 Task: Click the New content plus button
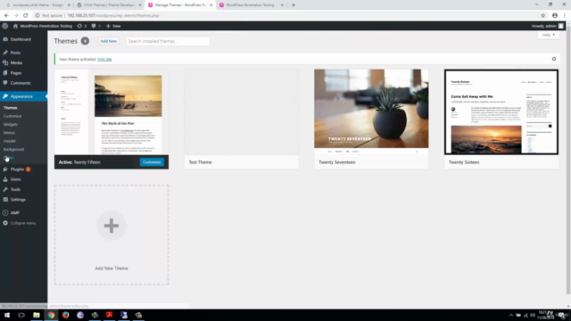click(x=113, y=26)
